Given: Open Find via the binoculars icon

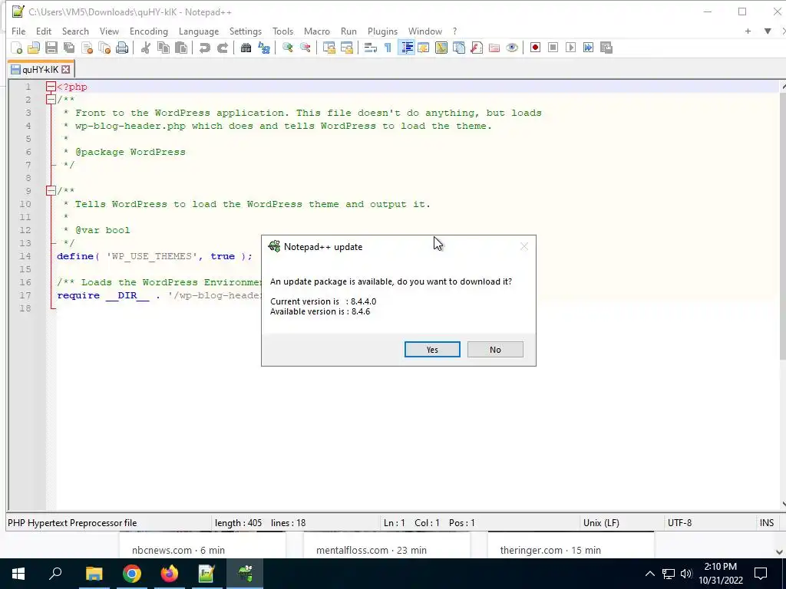Looking at the screenshot, I should tap(246, 48).
